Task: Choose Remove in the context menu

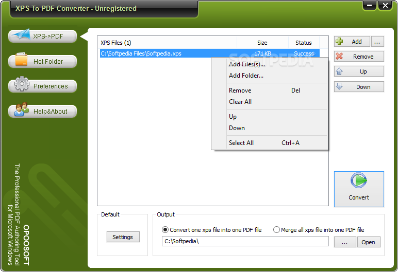Action: pyautogui.click(x=270, y=90)
